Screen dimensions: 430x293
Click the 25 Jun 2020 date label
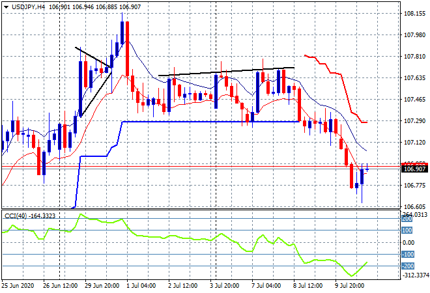[18, 286]
